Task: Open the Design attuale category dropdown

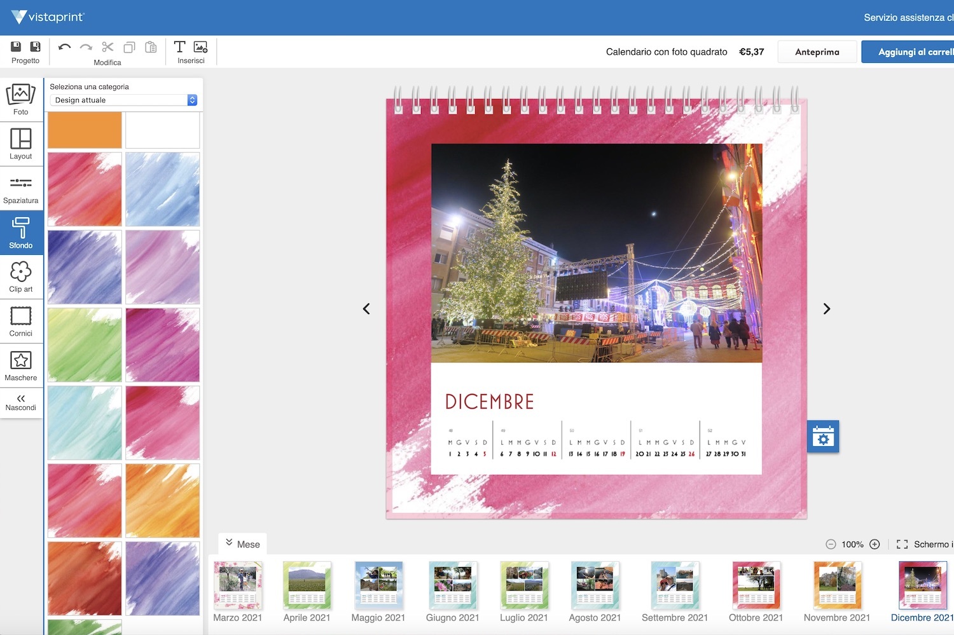Action: tap(124, 100)
